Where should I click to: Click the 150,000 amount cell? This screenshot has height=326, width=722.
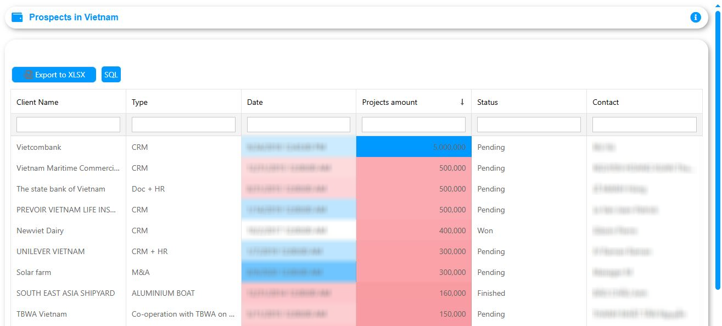414,314
